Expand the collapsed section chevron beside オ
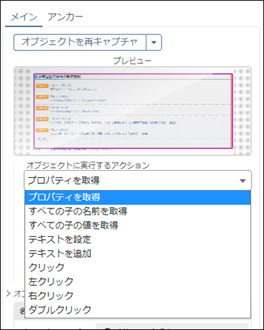Viewport: 264px width, 330px height. click(8, 293)
